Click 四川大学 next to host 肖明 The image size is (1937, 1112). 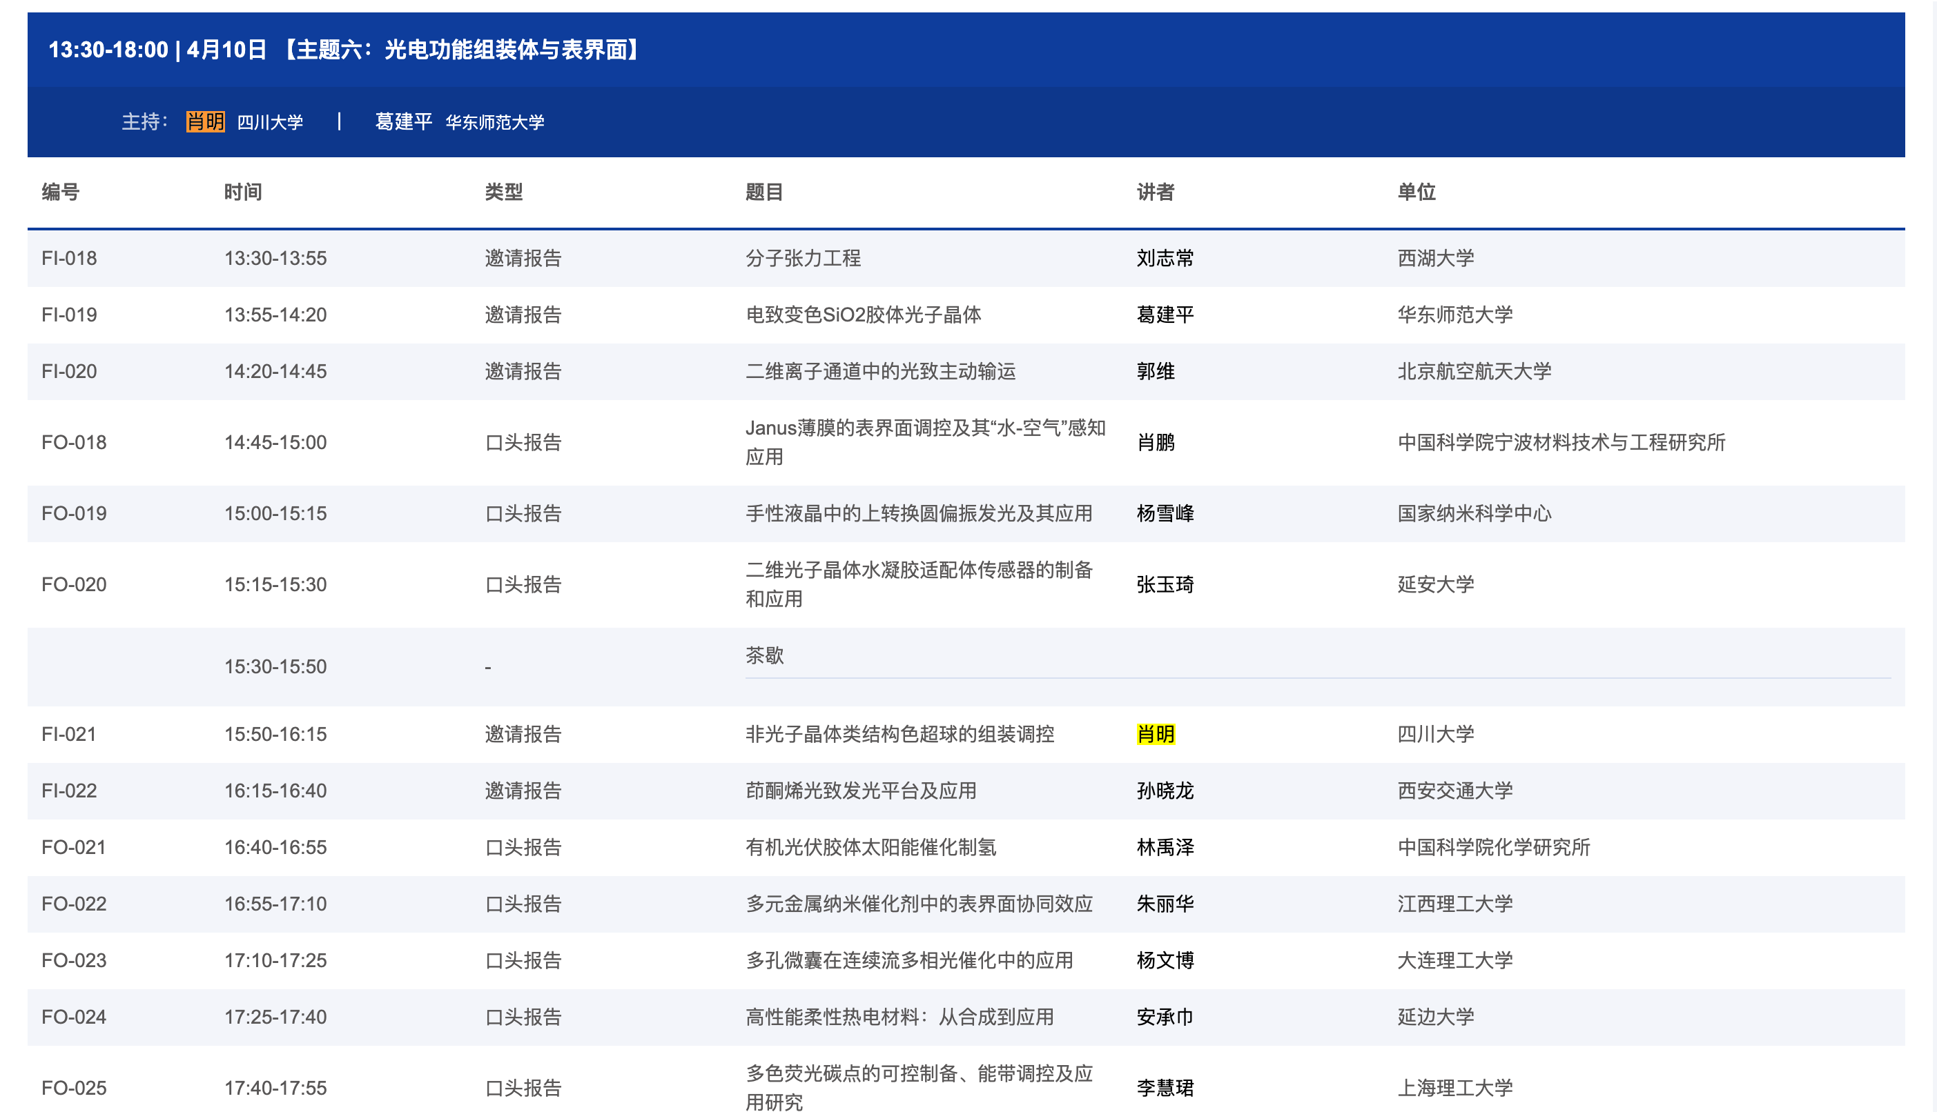[270, 122]
